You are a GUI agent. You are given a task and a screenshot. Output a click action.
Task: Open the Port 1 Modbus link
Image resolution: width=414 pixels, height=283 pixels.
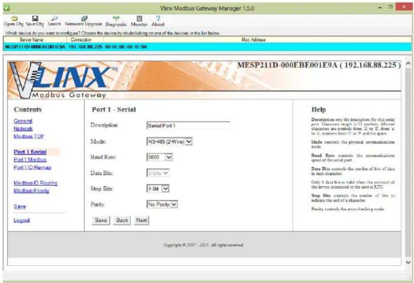pos(30,159)
